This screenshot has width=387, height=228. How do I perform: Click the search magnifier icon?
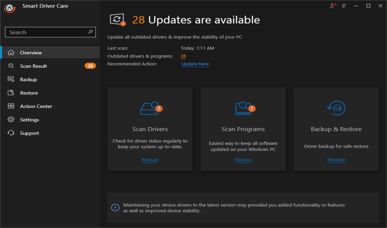pos(90,32)
